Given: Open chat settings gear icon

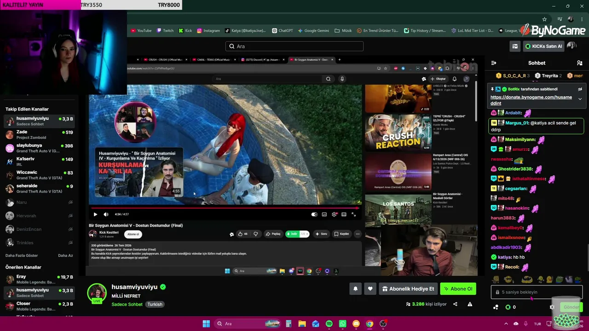Looking at the screenshot, I should pos(552,307).
